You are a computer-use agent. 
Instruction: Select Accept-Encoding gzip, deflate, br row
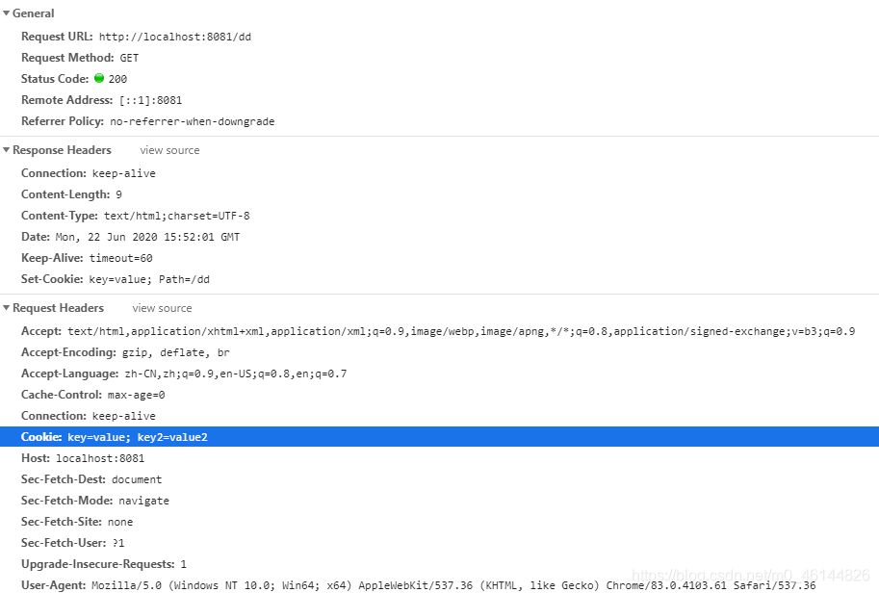pos(439,352)
